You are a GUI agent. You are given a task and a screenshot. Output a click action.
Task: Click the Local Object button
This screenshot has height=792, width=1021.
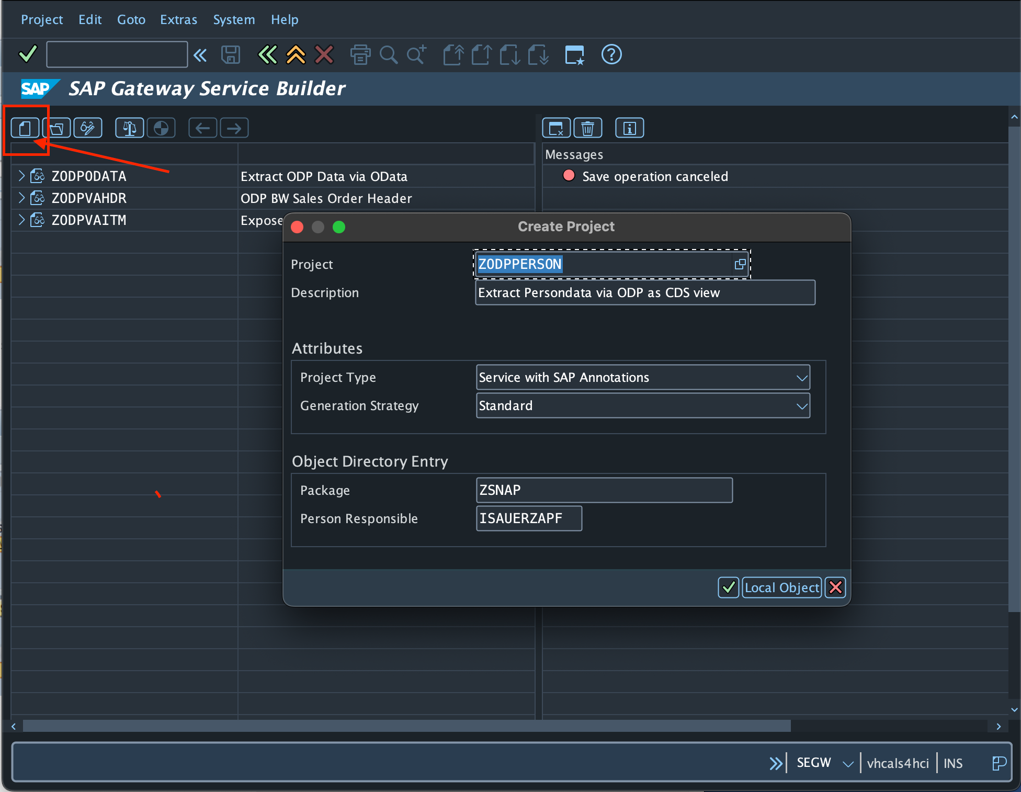tap(781, 587)
